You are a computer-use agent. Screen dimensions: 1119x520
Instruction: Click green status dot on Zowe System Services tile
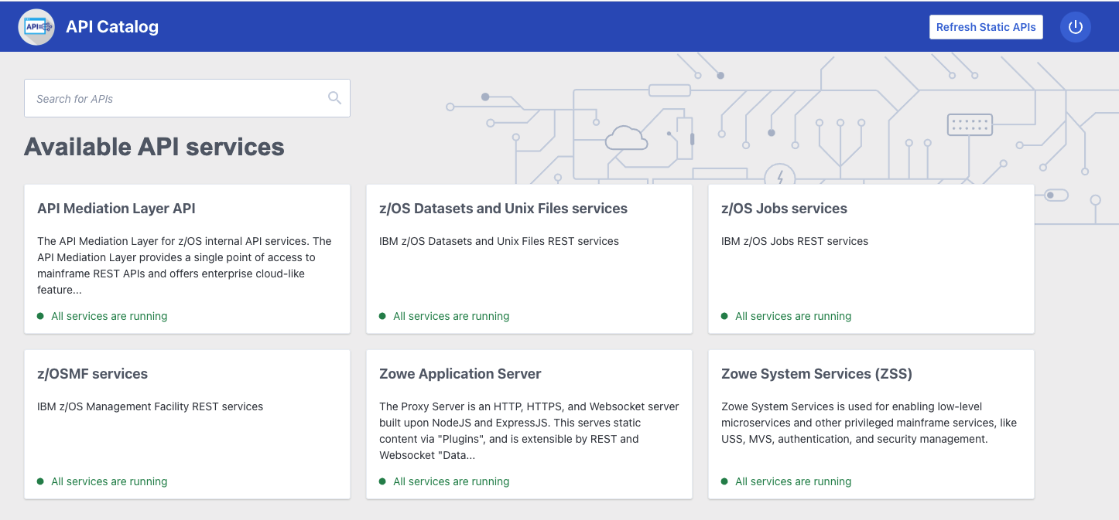[724, 481]
